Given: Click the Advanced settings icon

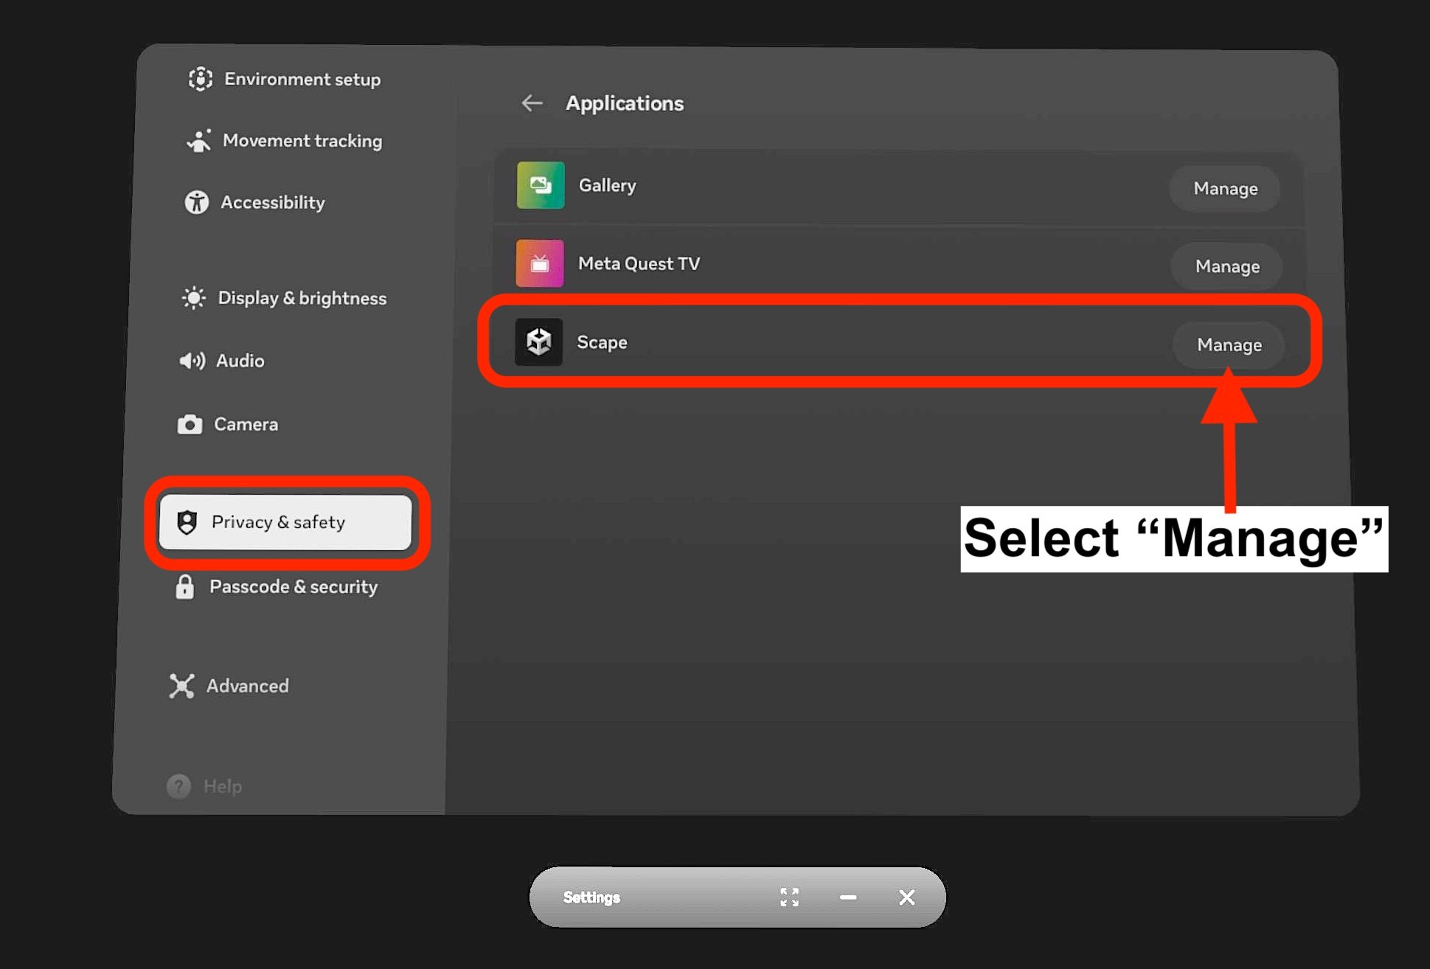Looking at the screenshot, I should 181,686.
